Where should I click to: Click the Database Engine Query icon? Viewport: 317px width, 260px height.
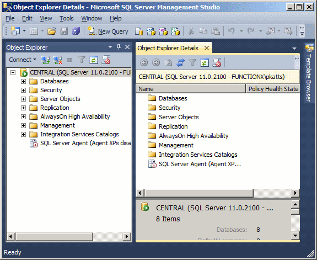[x=139, y=31]
